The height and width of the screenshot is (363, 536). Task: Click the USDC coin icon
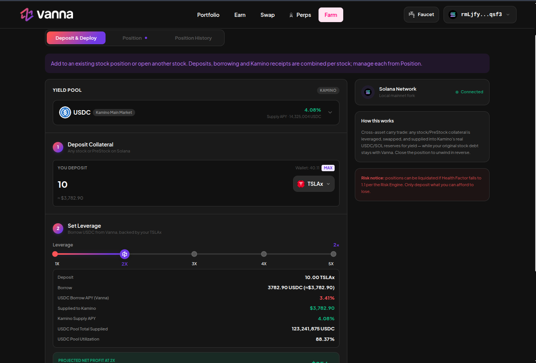click(65, 112)
